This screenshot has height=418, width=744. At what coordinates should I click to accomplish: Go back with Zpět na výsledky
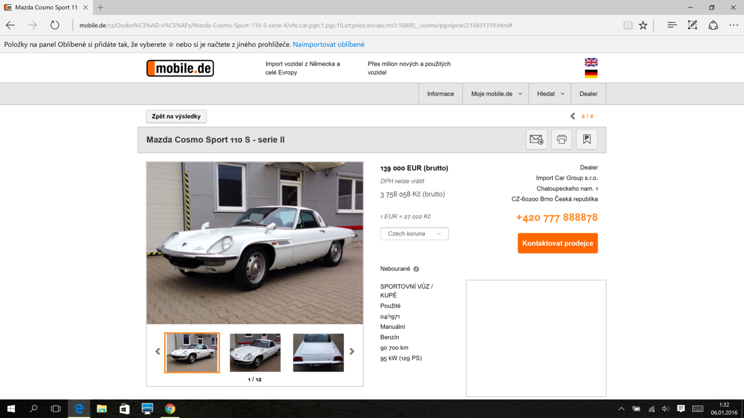[176, 116]
